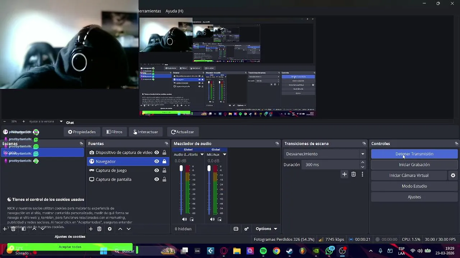Delete the selected source with trash icon
This screenshot has width=460, height=258.
click(x=100, y=229)
